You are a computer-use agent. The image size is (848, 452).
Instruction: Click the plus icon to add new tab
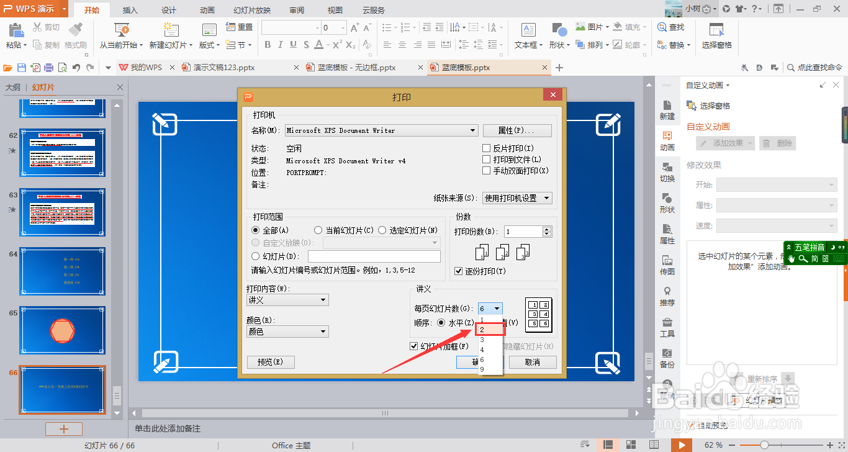559,68
